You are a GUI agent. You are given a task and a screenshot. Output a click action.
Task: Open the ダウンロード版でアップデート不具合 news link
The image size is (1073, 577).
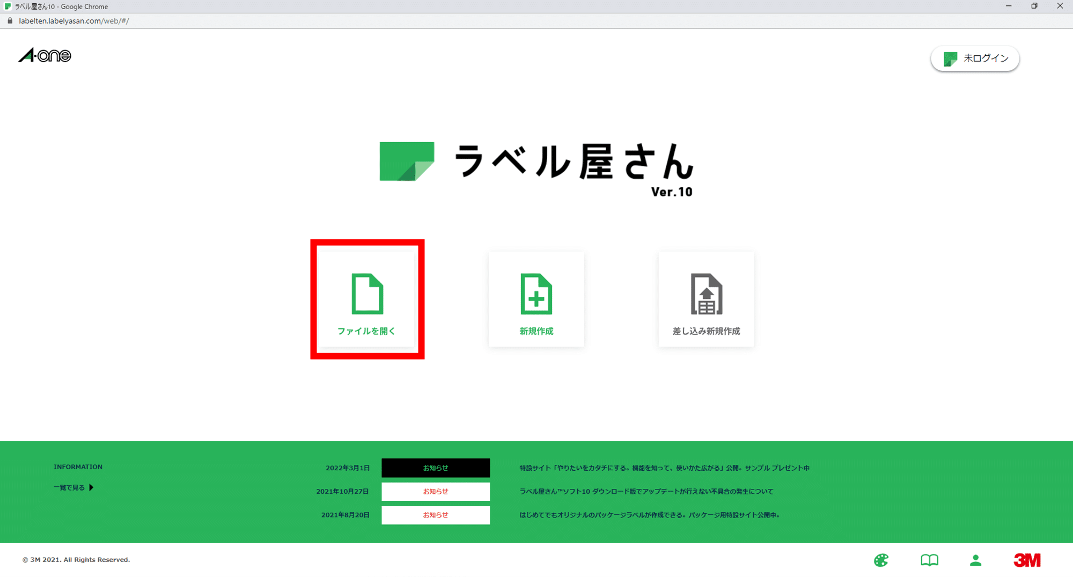646,492
